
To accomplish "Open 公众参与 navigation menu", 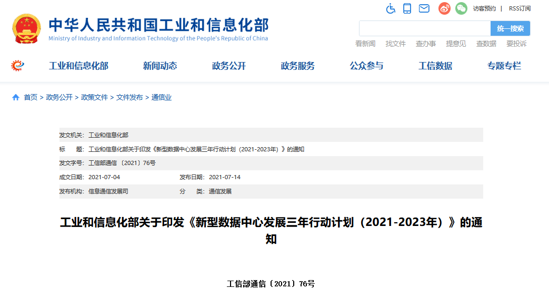I will pyautogui.click(x=366, y=66).
